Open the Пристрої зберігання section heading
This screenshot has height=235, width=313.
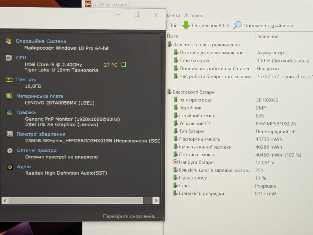(x=41, y=134)
